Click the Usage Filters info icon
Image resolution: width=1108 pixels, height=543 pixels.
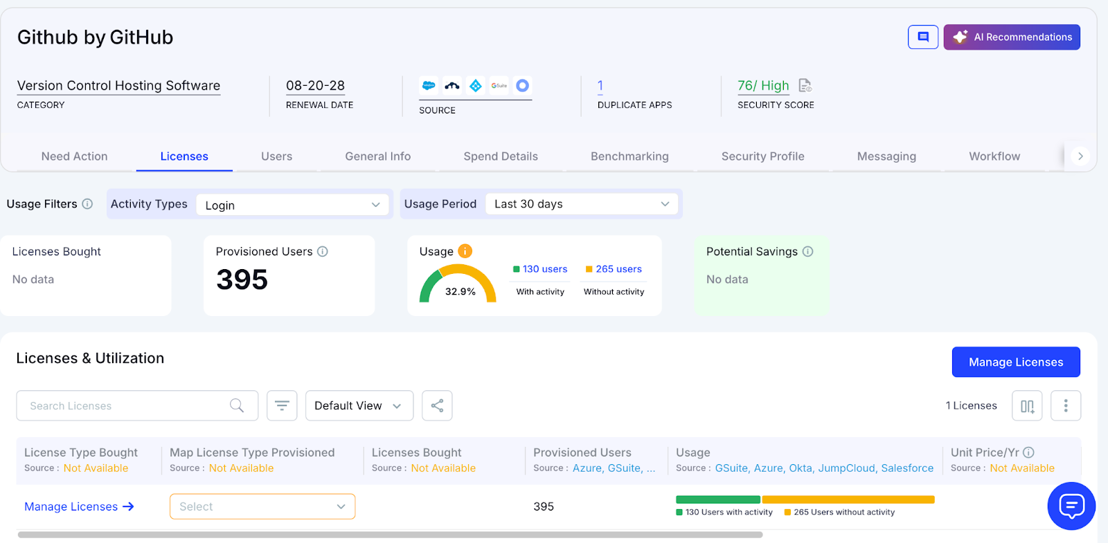(x=87, y=204)
